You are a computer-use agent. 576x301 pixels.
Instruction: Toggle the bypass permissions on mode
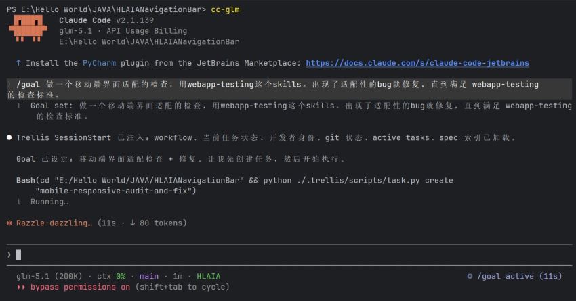[x=80, y=287]
